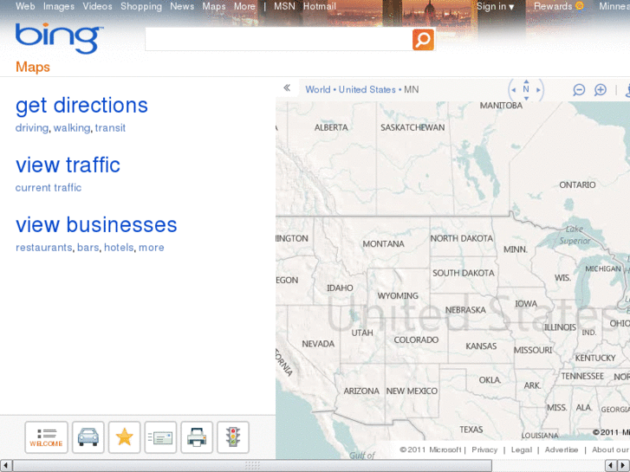Go to Web search tab
The image size is (630, 472).
point(25,6)
